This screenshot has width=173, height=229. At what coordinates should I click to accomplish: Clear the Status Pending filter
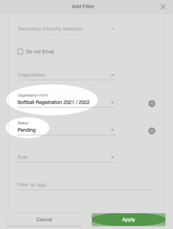pos(152,131)
